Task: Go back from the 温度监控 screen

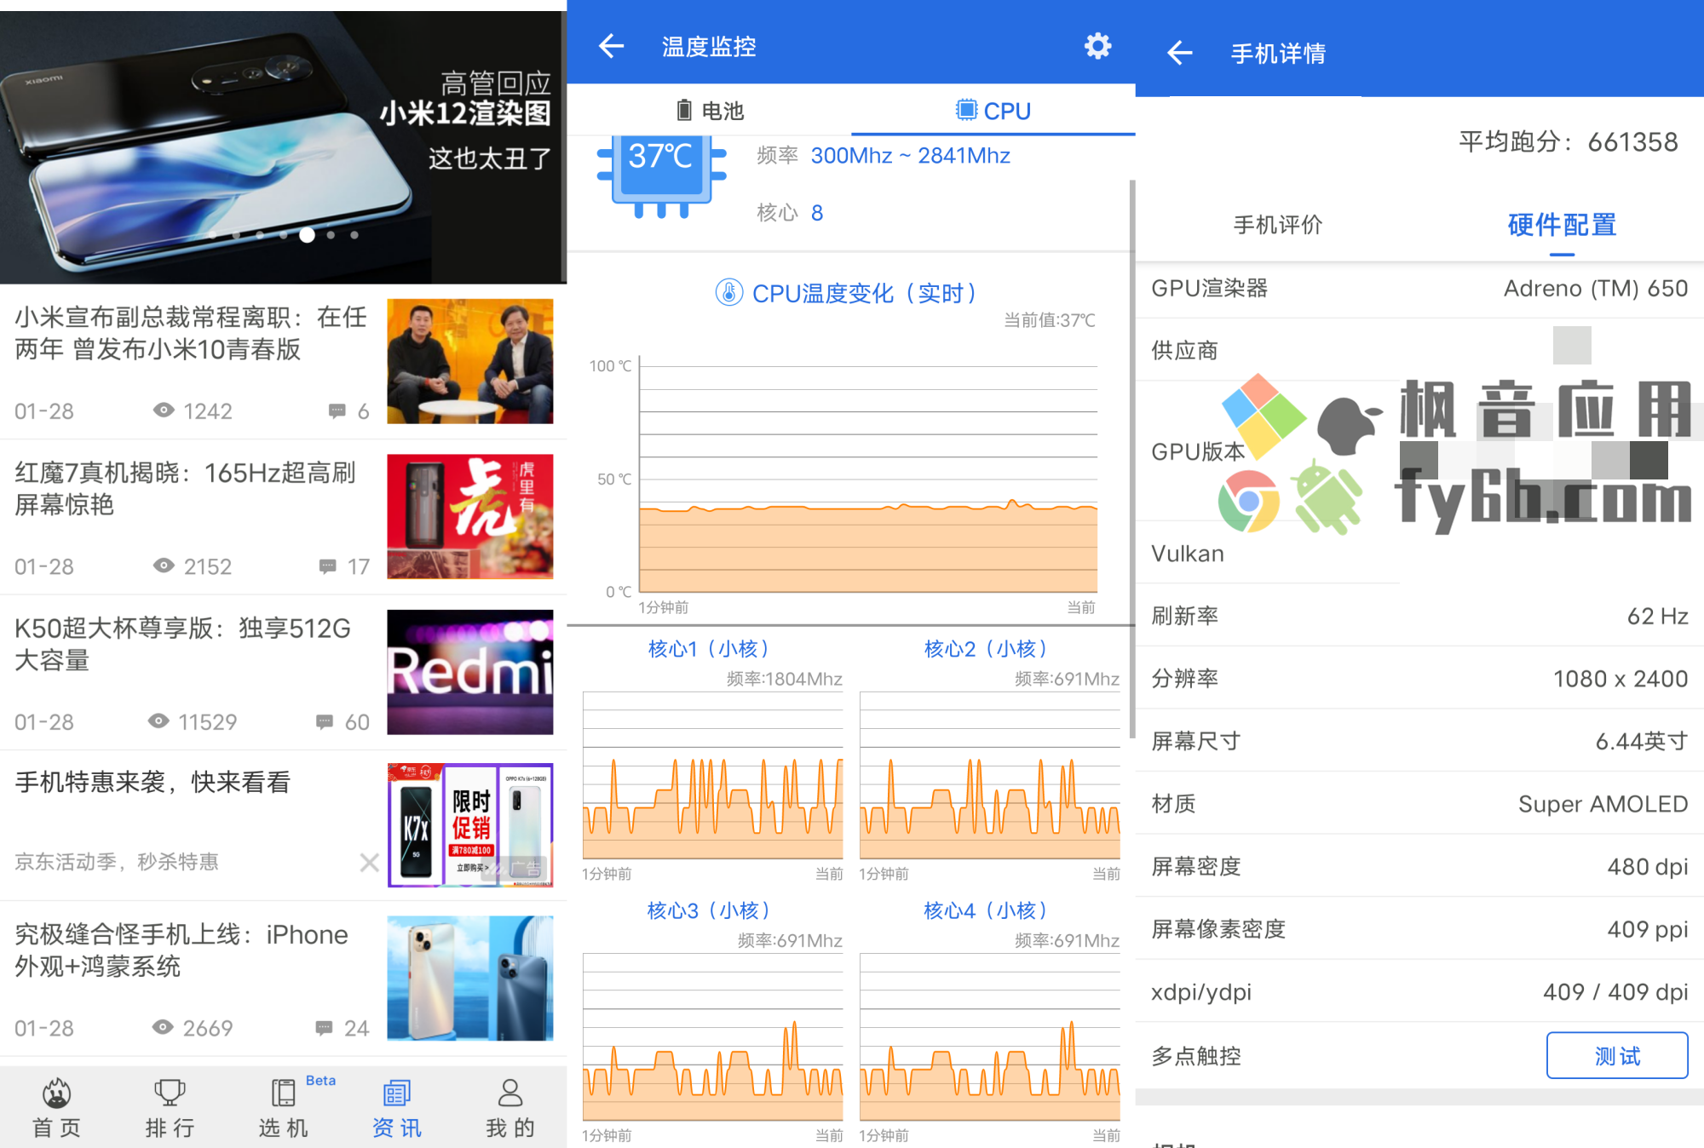Action: click(x=612, y=46)
